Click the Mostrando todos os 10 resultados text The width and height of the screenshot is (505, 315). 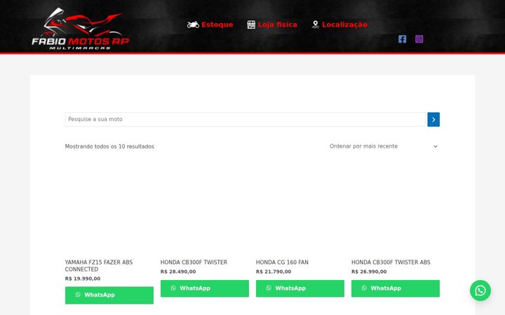pos(109,146)
